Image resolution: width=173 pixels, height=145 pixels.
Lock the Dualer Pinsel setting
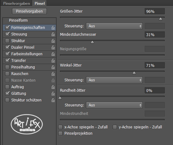[x=53, y=47]
